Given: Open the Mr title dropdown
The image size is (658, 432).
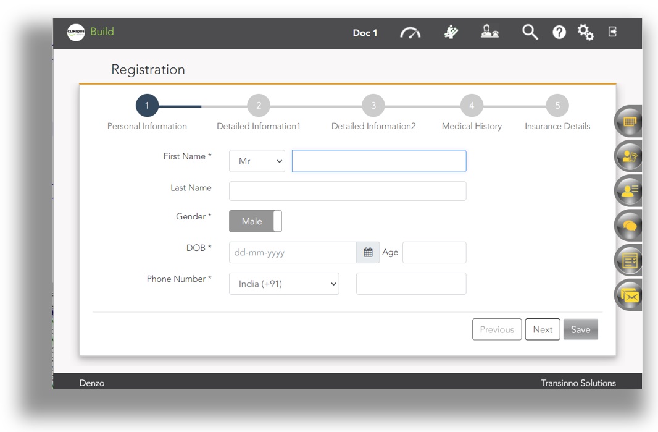Looking at the screenshot, I should [x=257, y=161].
